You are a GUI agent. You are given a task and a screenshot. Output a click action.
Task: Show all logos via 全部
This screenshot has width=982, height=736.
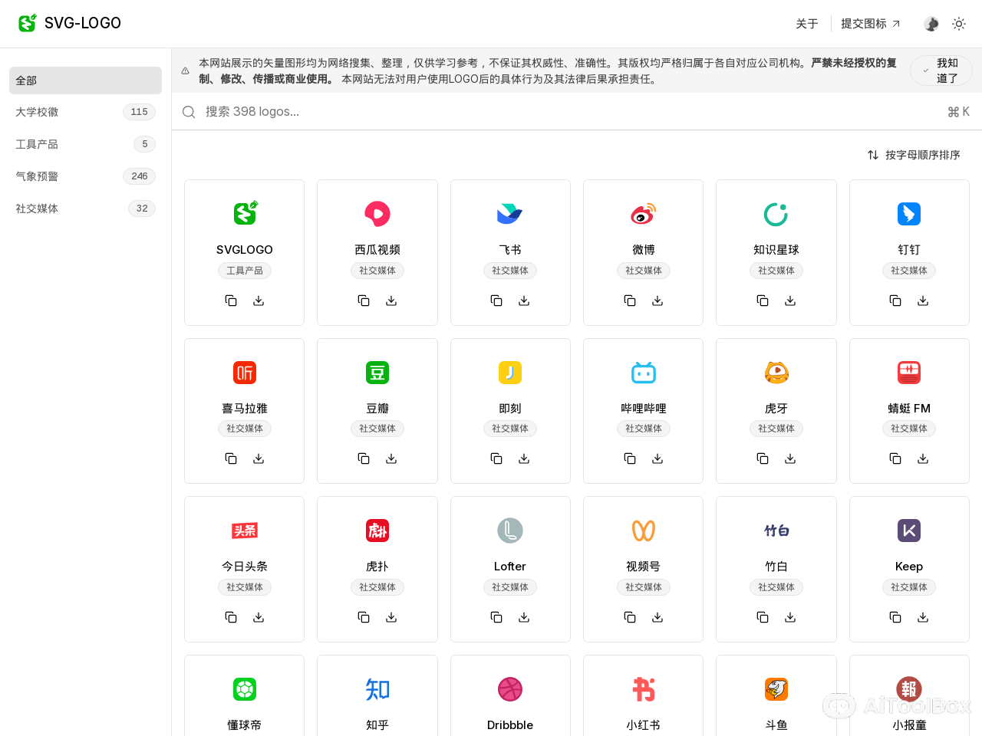[x=85, y=80]
